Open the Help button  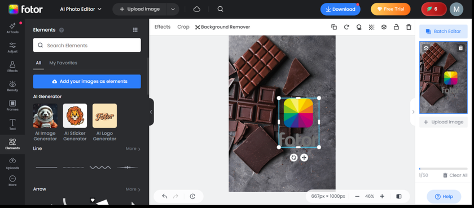coord(444,197)
